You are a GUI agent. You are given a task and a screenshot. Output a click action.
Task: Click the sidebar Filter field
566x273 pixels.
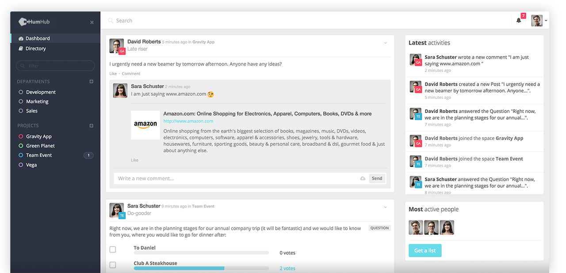pos(55,66)
